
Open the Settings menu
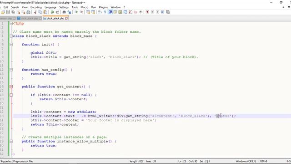tap(64, 7)
